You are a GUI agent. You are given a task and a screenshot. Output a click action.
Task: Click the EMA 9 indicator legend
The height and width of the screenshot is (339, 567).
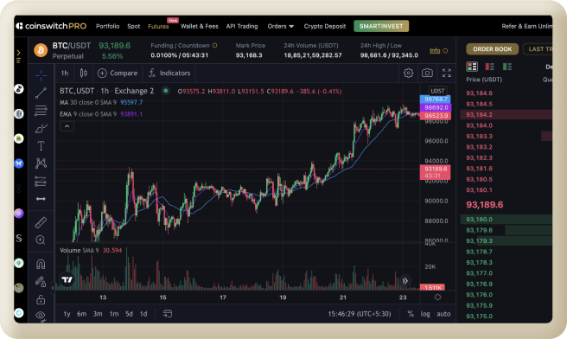pos(101,114)
